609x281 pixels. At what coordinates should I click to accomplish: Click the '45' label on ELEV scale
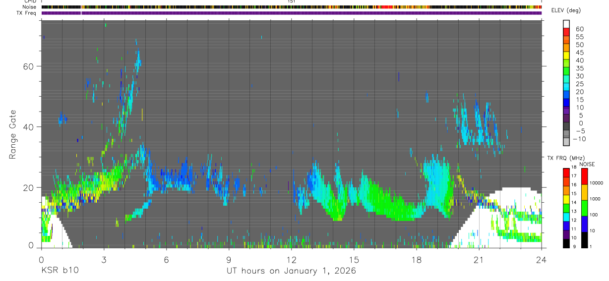tap(579, 53)
